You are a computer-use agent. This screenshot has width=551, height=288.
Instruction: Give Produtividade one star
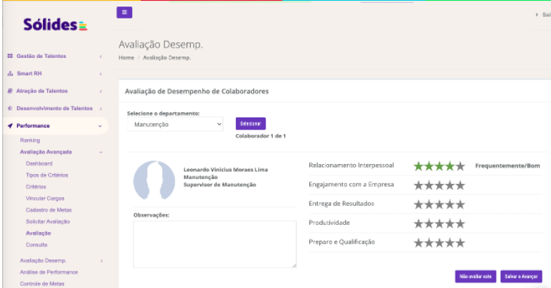pyautogui.click(x=418, y=224)
